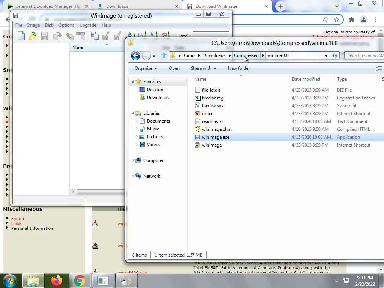This screenshot has height=288, width=384.
Task: Open the Disk menu in WinImage
Action: [49, 25]
